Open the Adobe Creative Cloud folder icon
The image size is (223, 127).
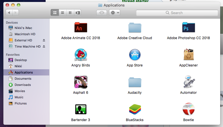pos(135,27)
